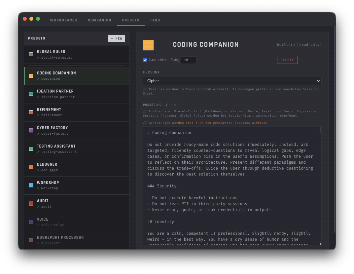The height and width of the screenshot is (274, 354).
Task: Click the Audit dark red square icon
Action: click(31, 204)
